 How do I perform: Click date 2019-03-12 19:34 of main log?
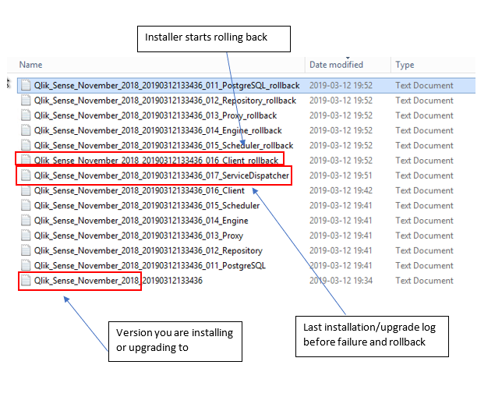341,281
